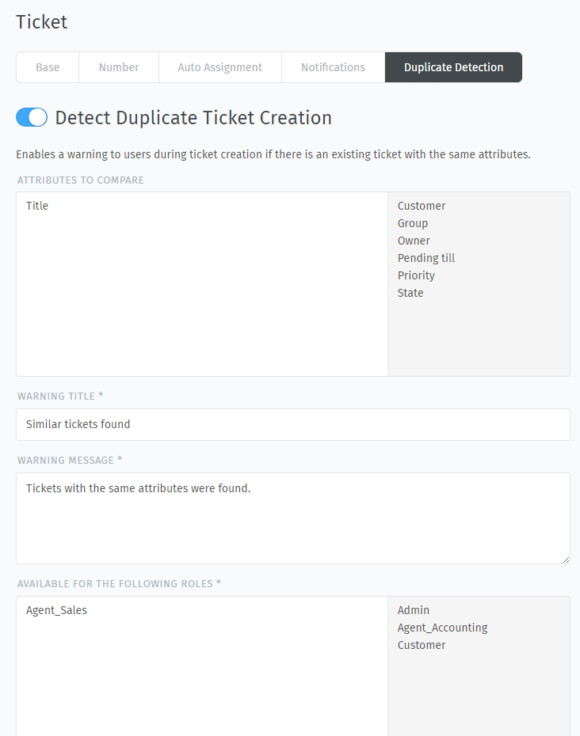
Task: Select the Agent_Accounting role
Action: tap(442, 628)
